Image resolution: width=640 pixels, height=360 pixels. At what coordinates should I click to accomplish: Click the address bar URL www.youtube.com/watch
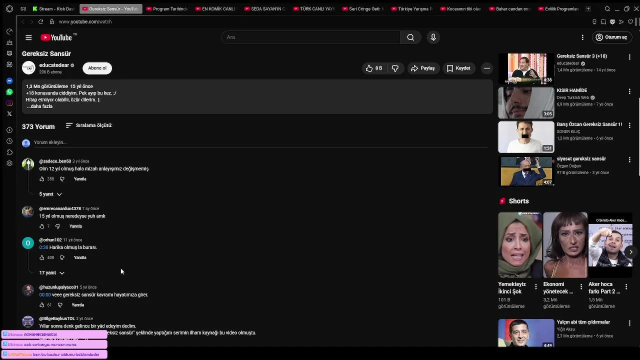(x=85, y=21)
